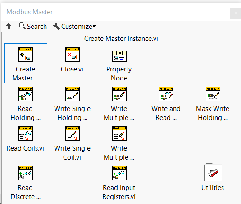Click the Modbus Master palette title

click(x=30, y=12)
